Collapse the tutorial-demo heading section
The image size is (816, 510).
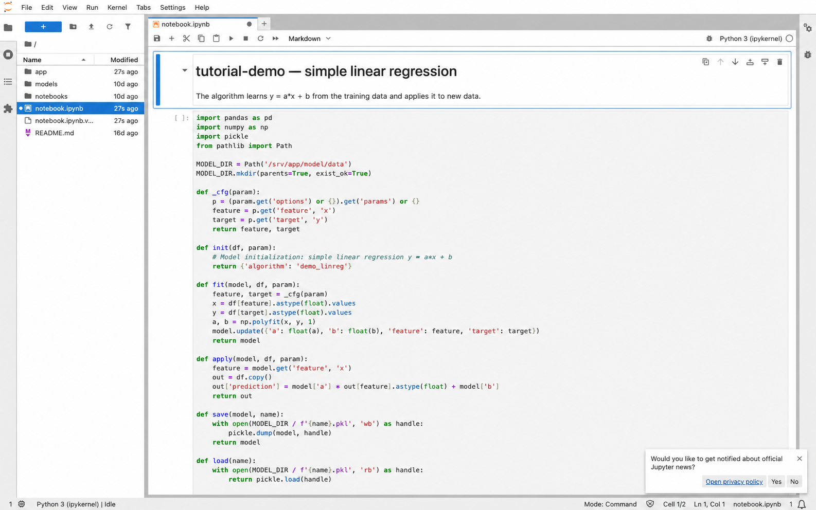click(185, 70)
